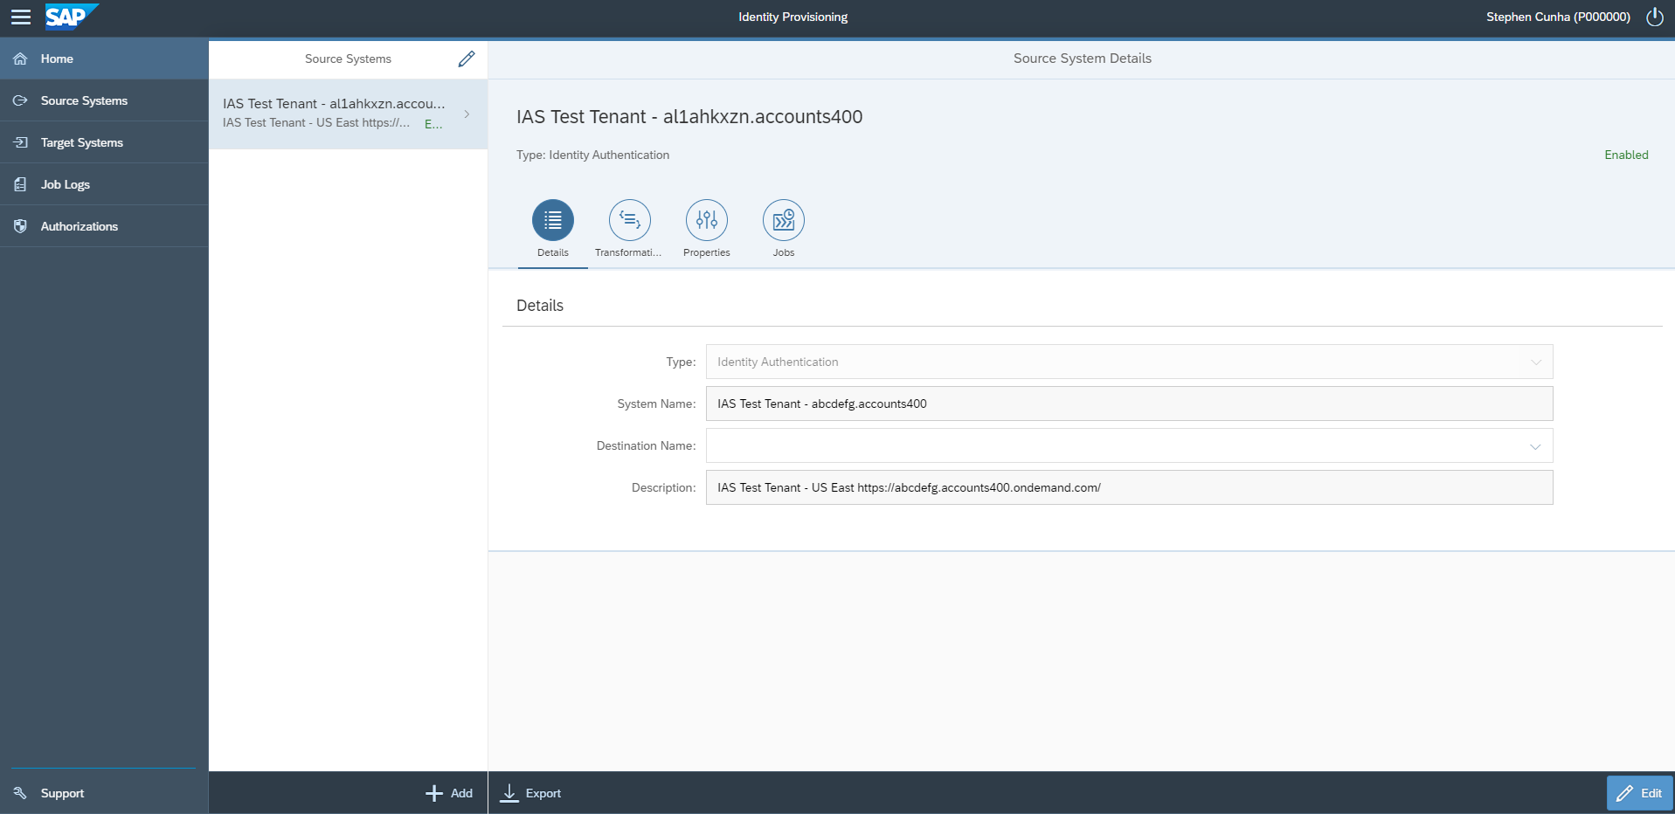This screenshot has height=814, width=1675.
Task: Switch to the Details tab label
Action: 553,252
